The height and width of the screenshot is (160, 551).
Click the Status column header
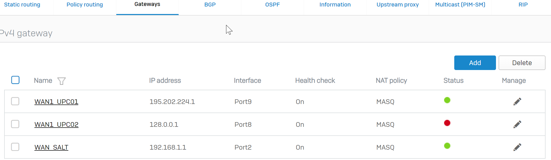pyautogui.click(x=453, y=81)
